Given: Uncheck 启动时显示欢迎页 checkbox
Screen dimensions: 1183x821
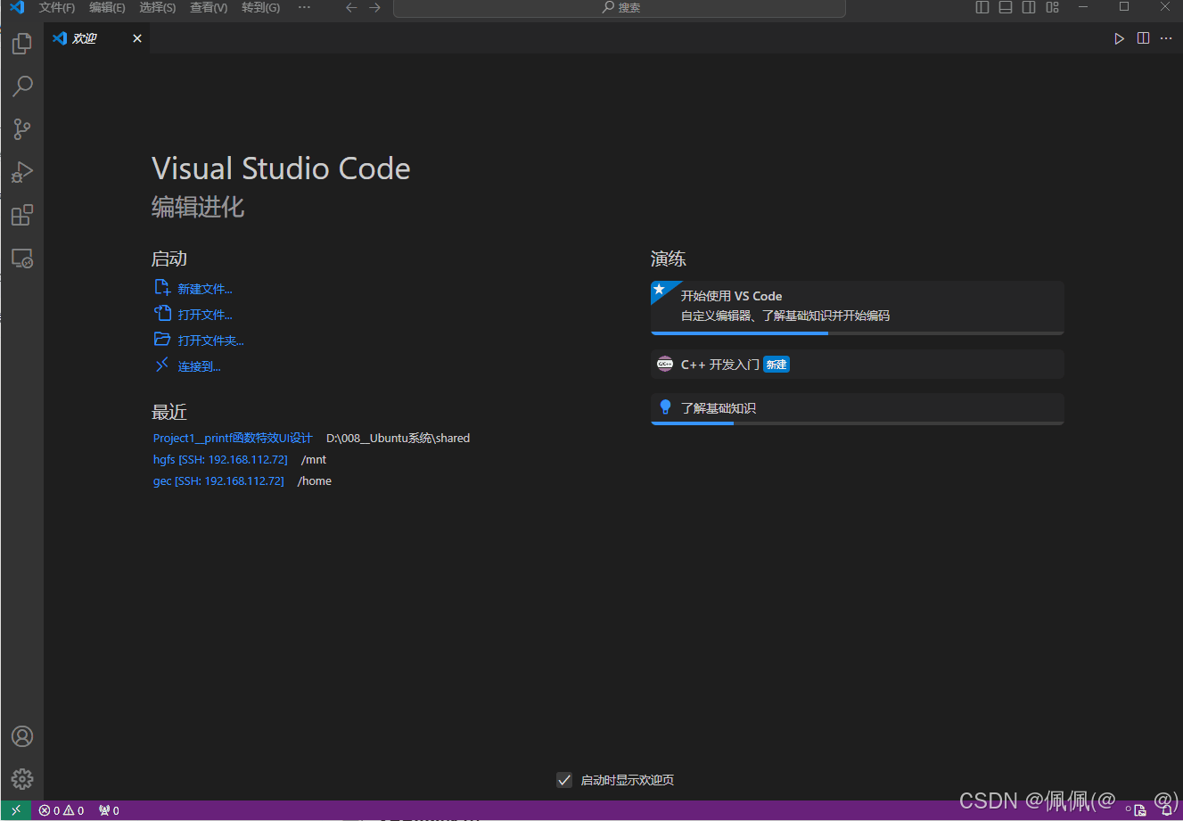Looking at the screenshot, I should tap(564, 780).
